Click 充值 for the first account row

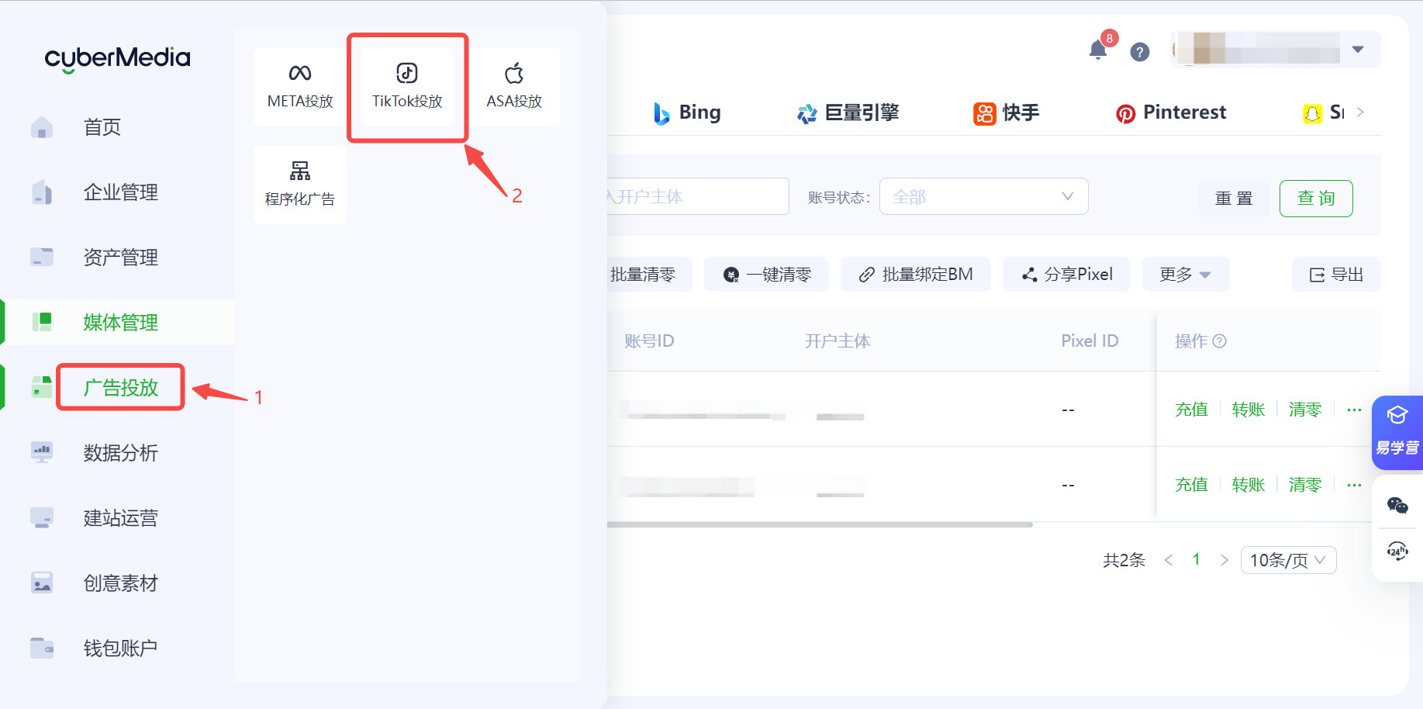tap(1191, 410)
